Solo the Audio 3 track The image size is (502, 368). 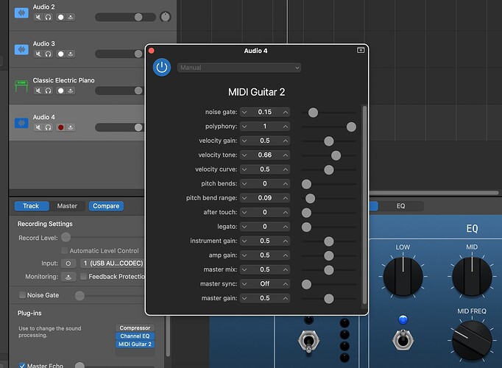tap(48, 54)
